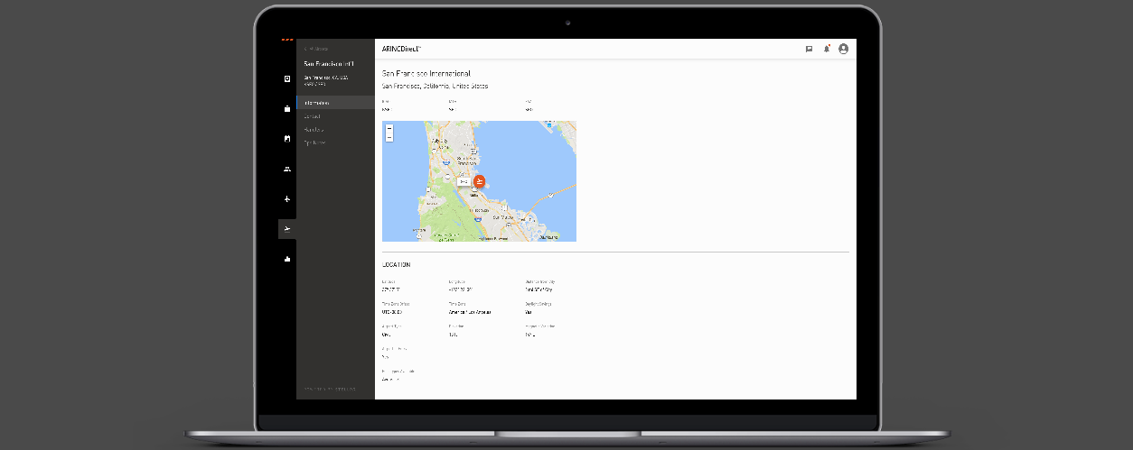This screenshot has width=1133, height=450.
Task: Zoom in the map with plus button
Action: (x=389, y=129)
